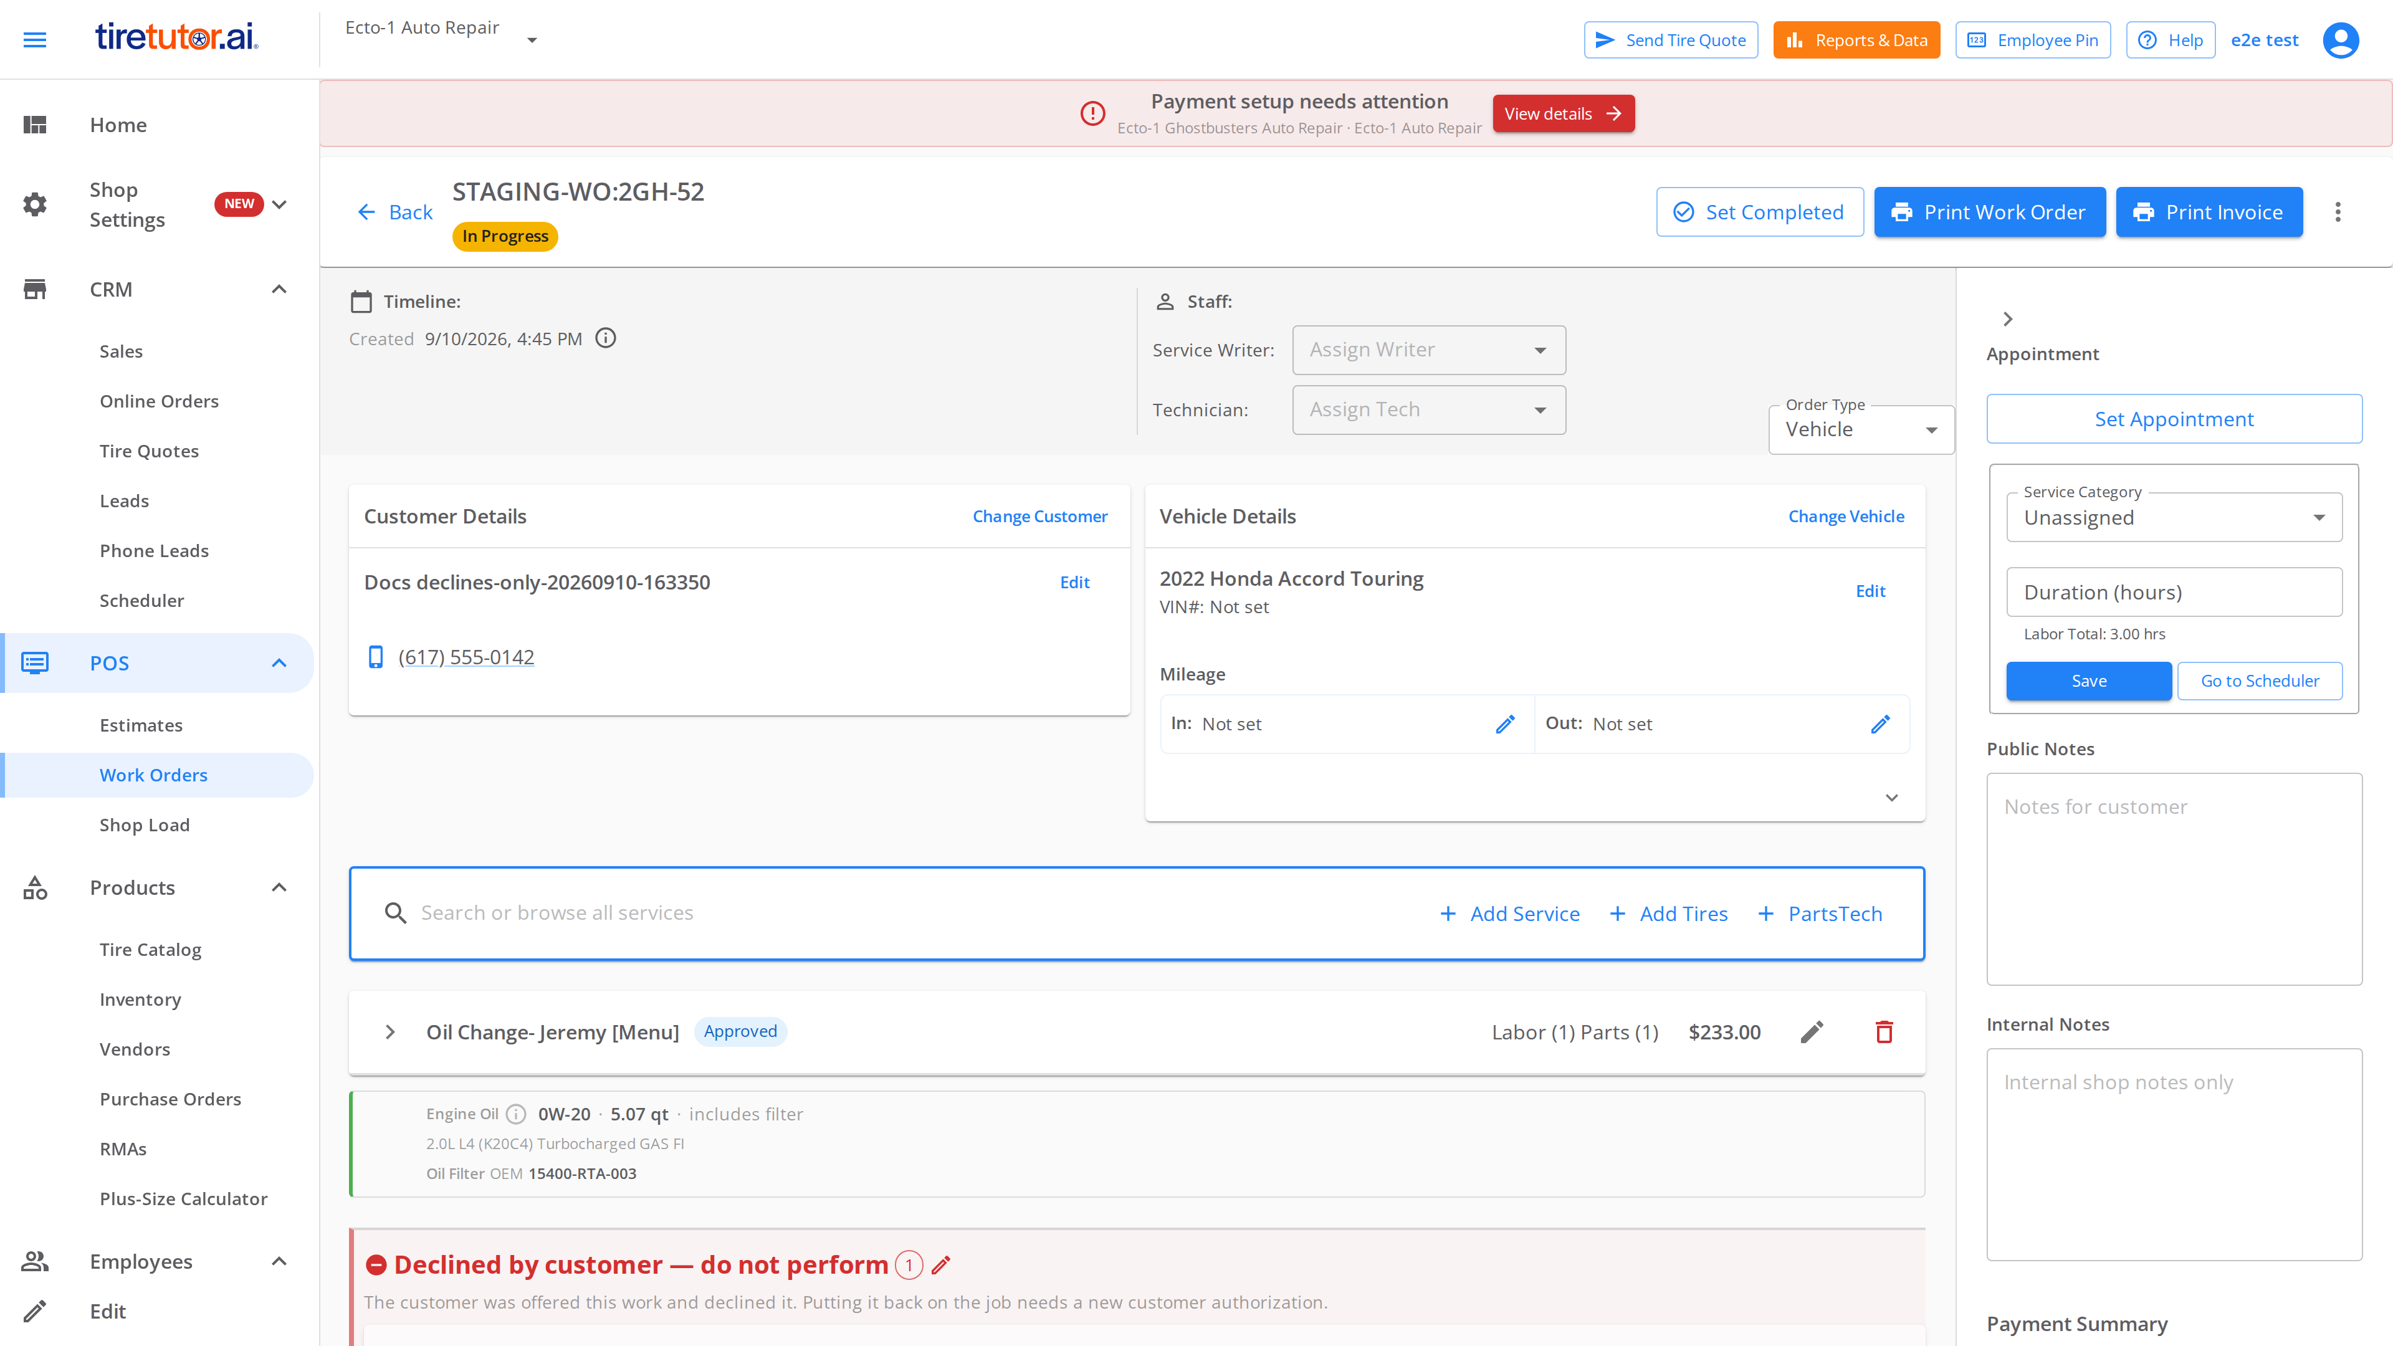
Task: Open Tire Quotes page
Action: [x=149, y=451]
